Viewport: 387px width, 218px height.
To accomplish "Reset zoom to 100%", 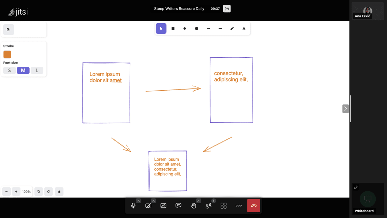I will 26,191.
